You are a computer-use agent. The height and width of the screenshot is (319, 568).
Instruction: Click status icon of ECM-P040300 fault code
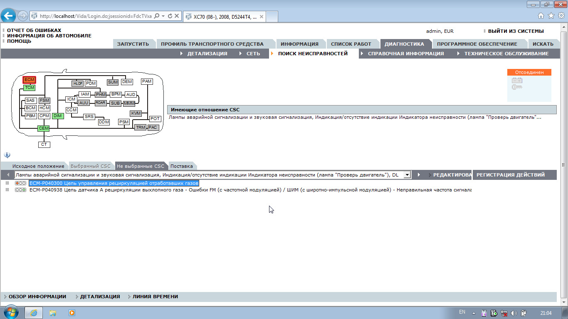(x=20, y=183)
